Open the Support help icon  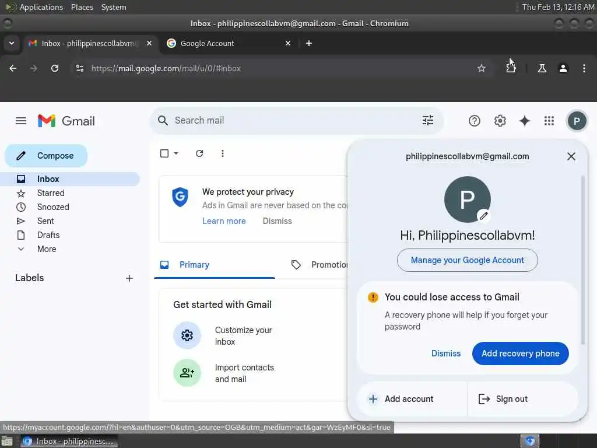tap(474, 121)
